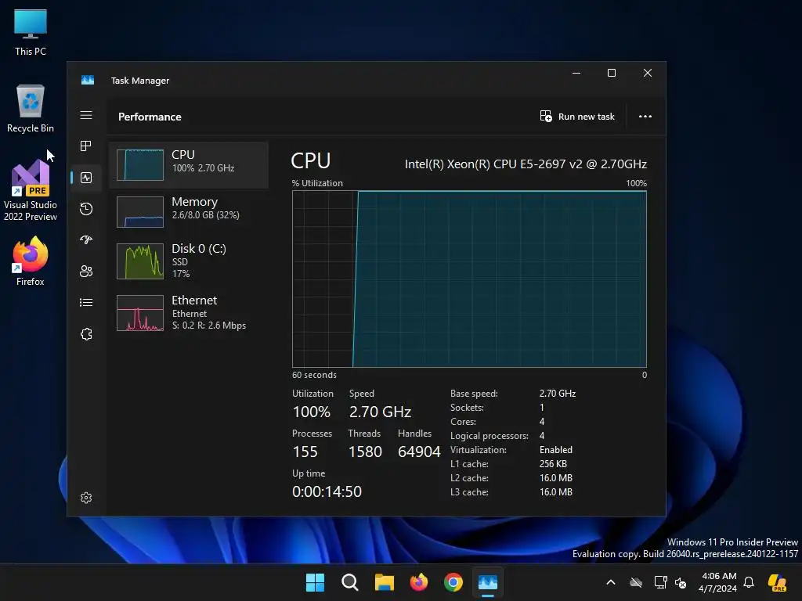Select the Memory performance entry
The image size is (802, 601).
point(189,211)
